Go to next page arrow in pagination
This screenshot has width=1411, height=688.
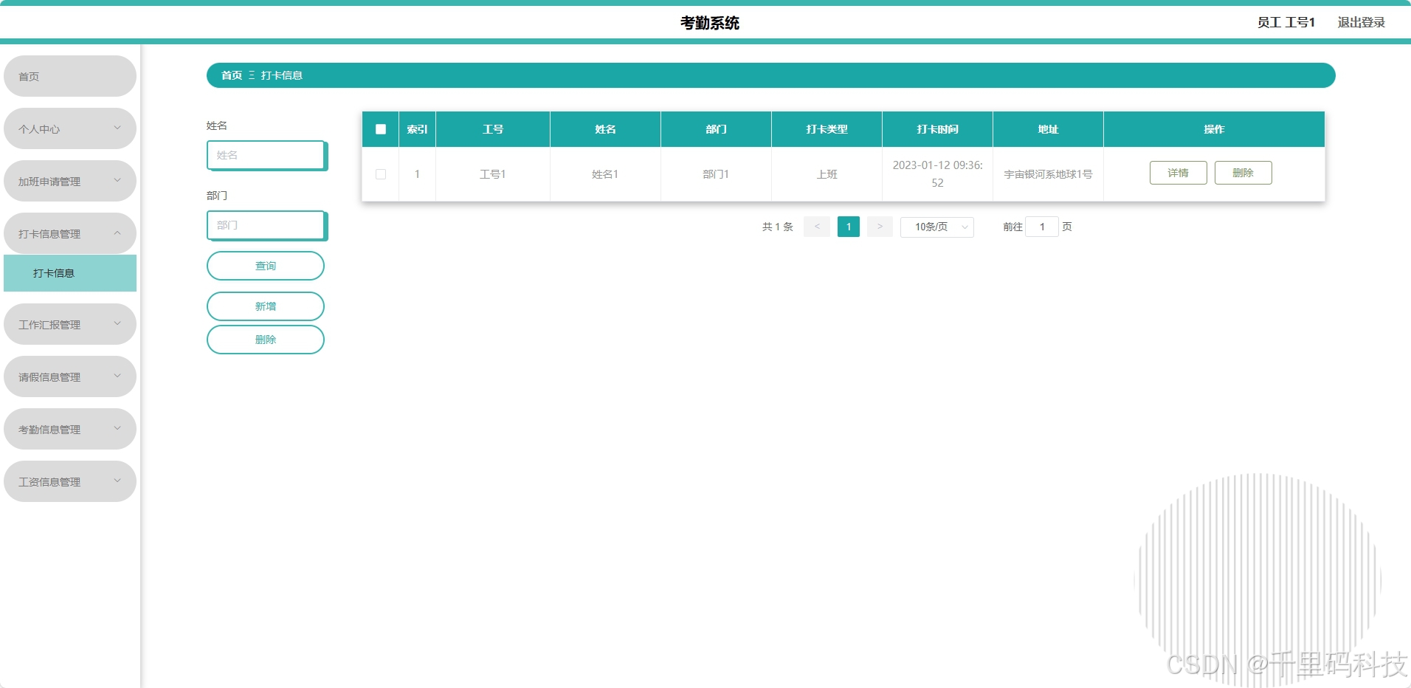(x=880, y=227)
